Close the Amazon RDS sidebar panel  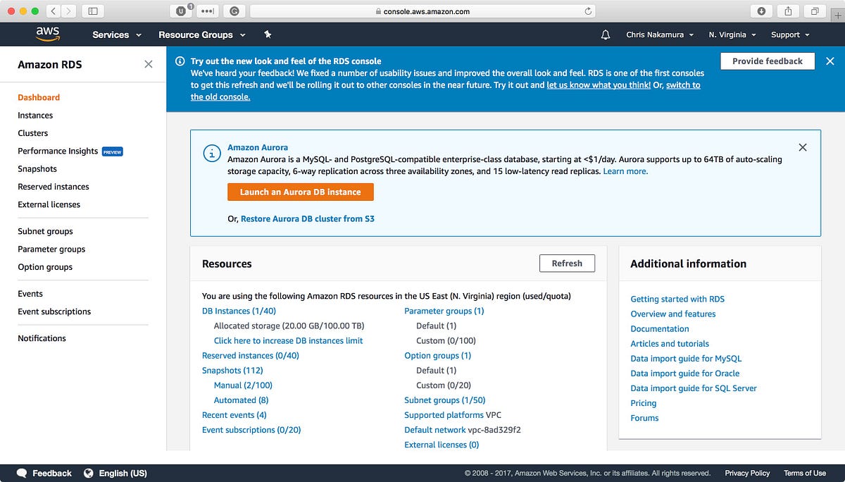point(149,64)
